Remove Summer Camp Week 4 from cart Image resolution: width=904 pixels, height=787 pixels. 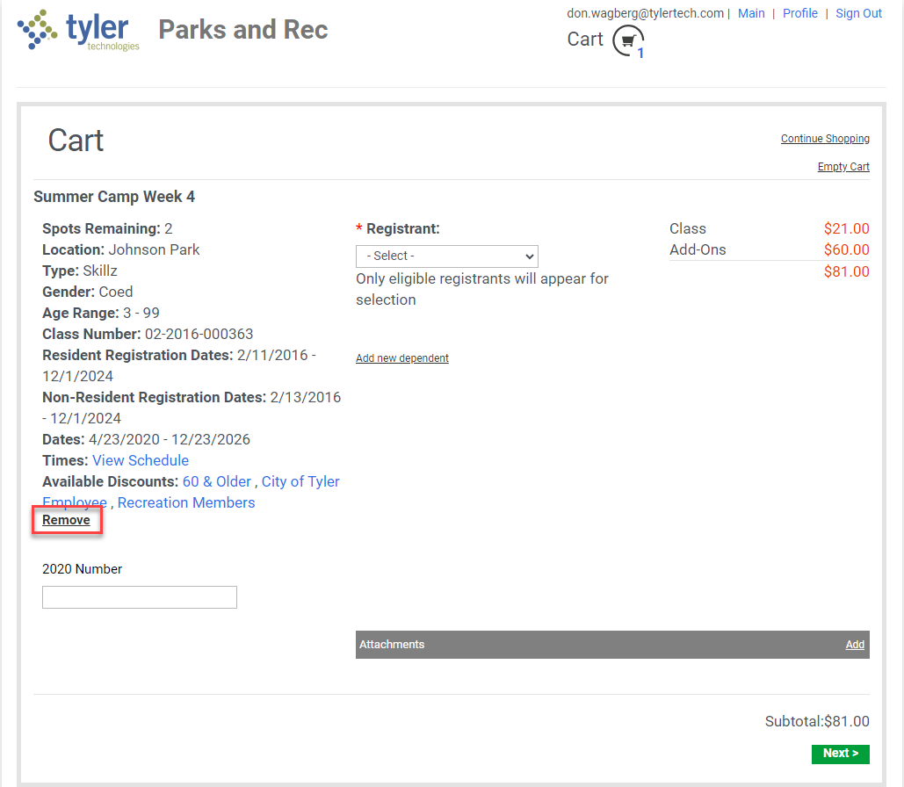(67, 520)
